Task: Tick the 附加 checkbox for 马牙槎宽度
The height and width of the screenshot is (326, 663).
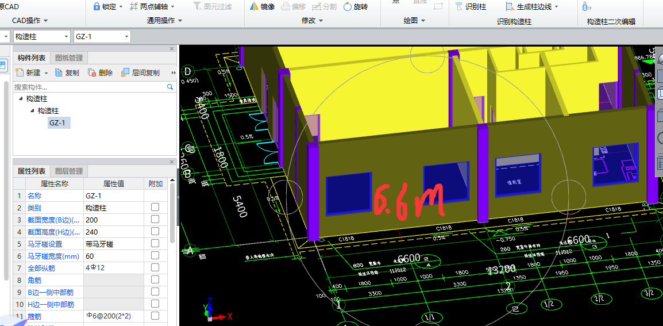Action: tap(155, 255)
